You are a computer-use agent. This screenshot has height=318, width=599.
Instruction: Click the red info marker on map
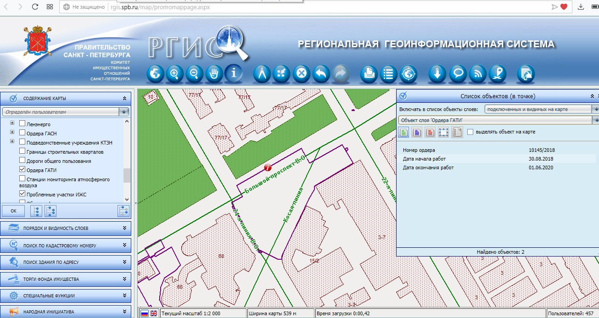(268, 167)
